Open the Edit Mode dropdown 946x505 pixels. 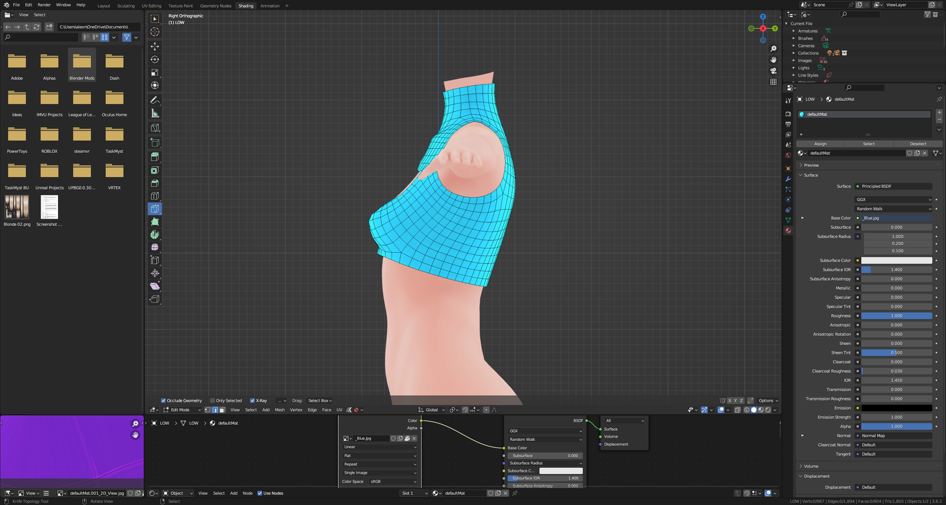(183, 410)
